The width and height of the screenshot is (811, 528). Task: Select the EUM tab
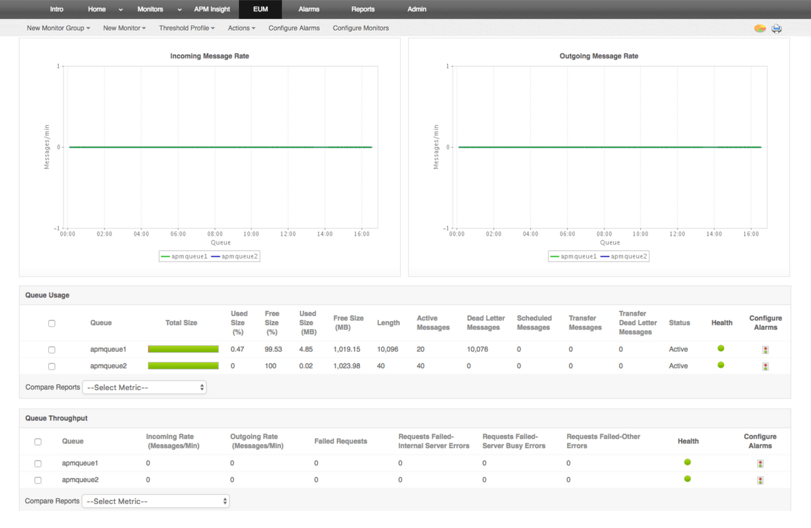260,9
